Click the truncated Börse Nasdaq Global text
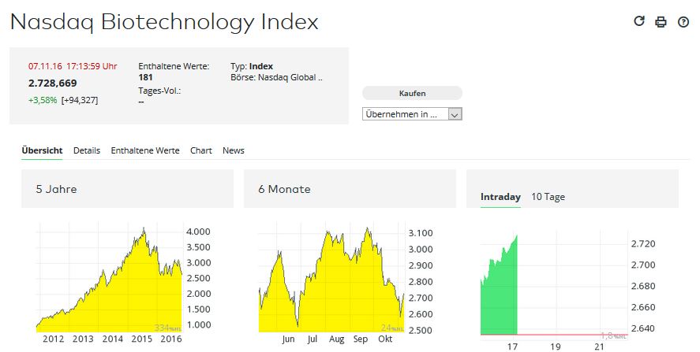Image resolution: width=700 pixels, height=352 pixels. pyautogui.click(x=276, y=78)
